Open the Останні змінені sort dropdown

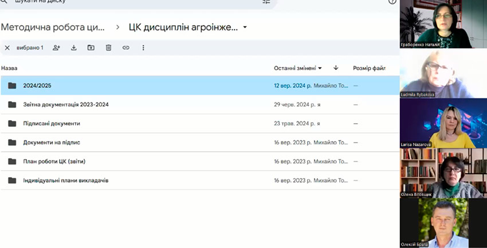(298, 68)
